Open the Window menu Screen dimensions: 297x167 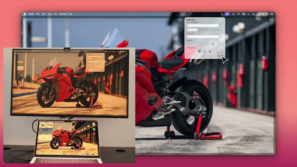(63, 14)
